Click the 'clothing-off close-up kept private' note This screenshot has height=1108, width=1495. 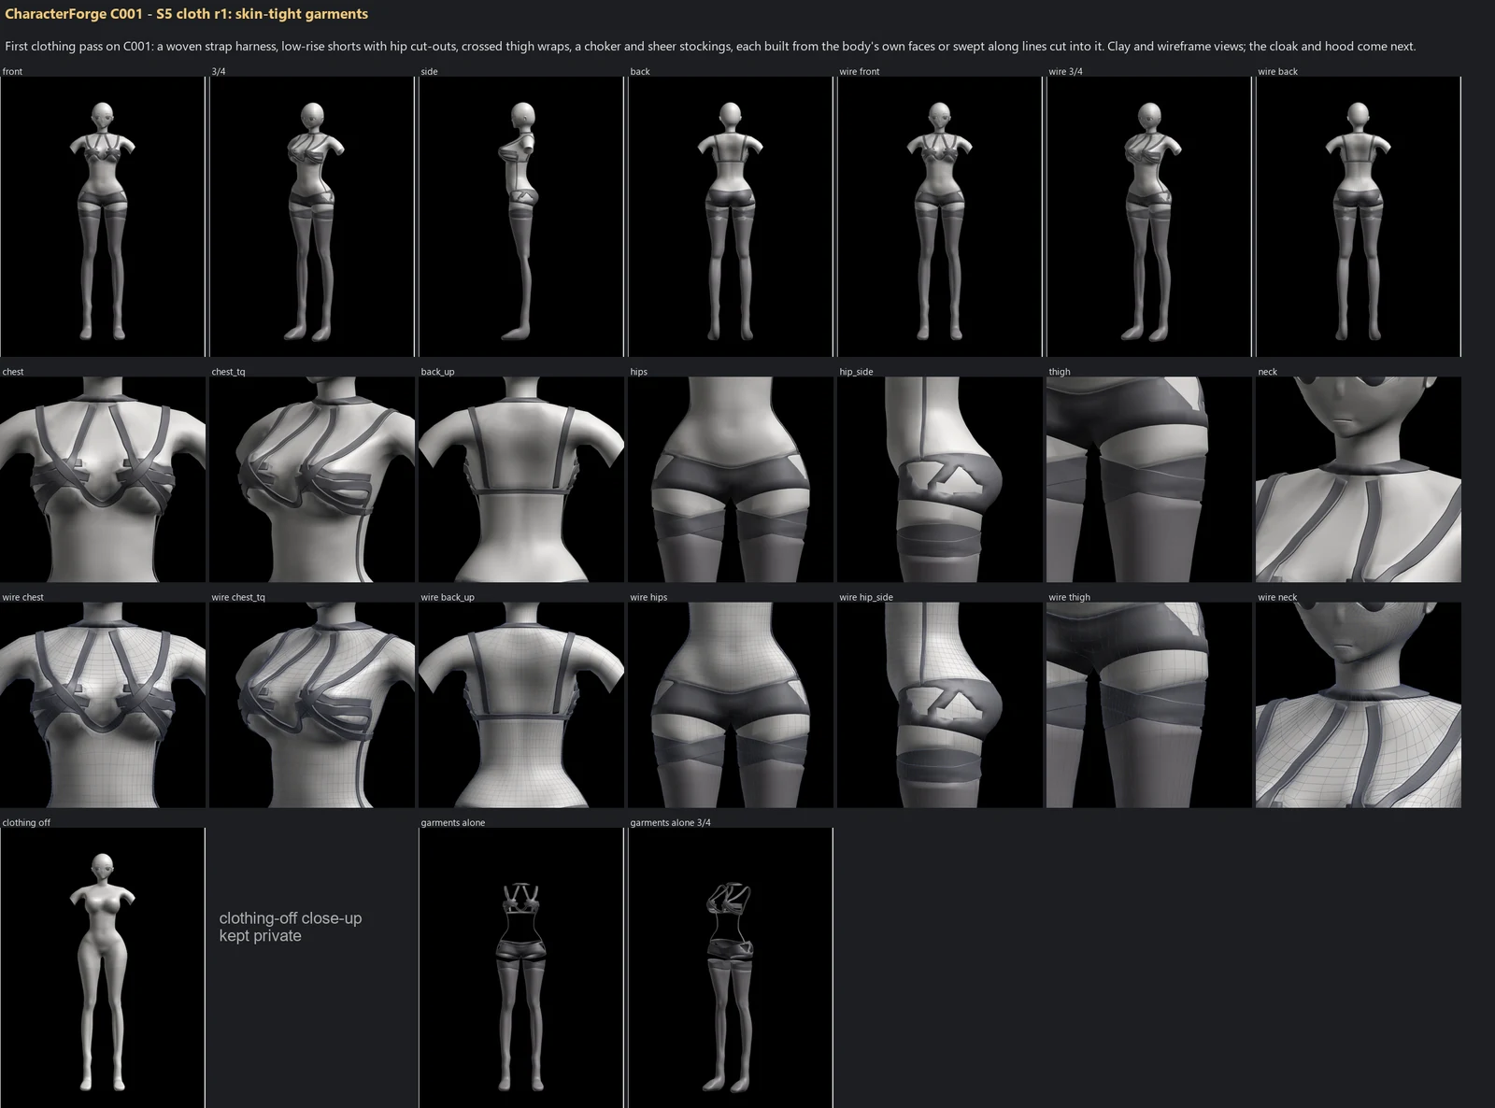[291, 927]
